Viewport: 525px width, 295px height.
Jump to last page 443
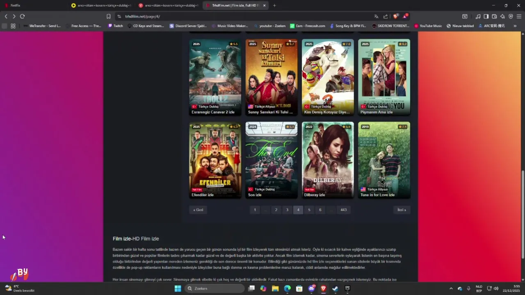(x=344, y=210)
